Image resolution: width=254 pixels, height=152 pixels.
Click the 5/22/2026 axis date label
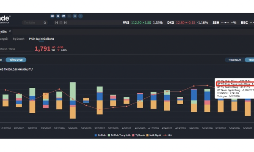[221, 128]
